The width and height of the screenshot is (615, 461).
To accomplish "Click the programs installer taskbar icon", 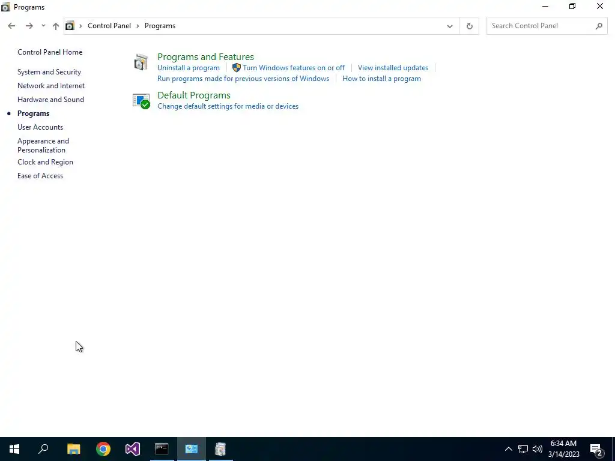I will click(221, 449).
